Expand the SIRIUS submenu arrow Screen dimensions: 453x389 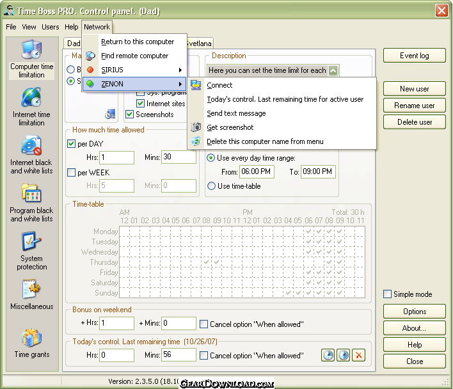(x=180, y=70)
